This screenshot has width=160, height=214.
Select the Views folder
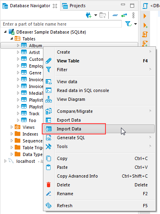click(x=28, y=127)
